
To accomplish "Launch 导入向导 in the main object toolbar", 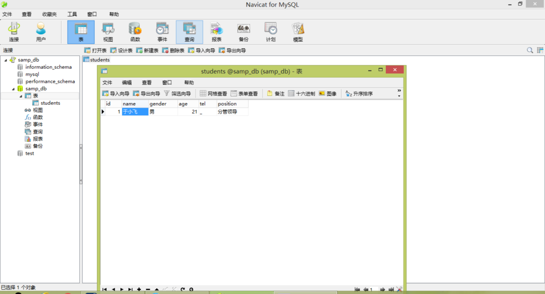I will point(201,51).
